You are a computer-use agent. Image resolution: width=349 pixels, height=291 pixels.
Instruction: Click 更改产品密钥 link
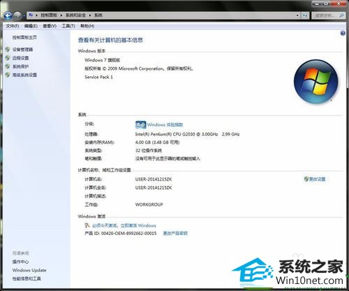[175, 233]
